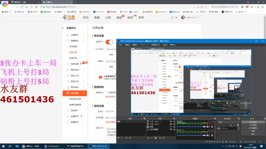The height and width of the screenshot is (149, 266).
Task: Add a new source in OBS Sources panel
Action: [148, 138]
